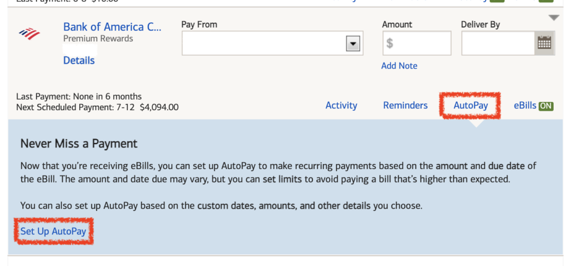Select the AutoPay tab
This screenshot has width=571, height=266.
click(x=471, y=105)
